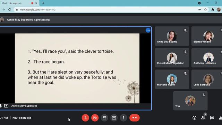Open browser extensions puzzle icon
Screen dimensions: 222x125
point(213,10)
